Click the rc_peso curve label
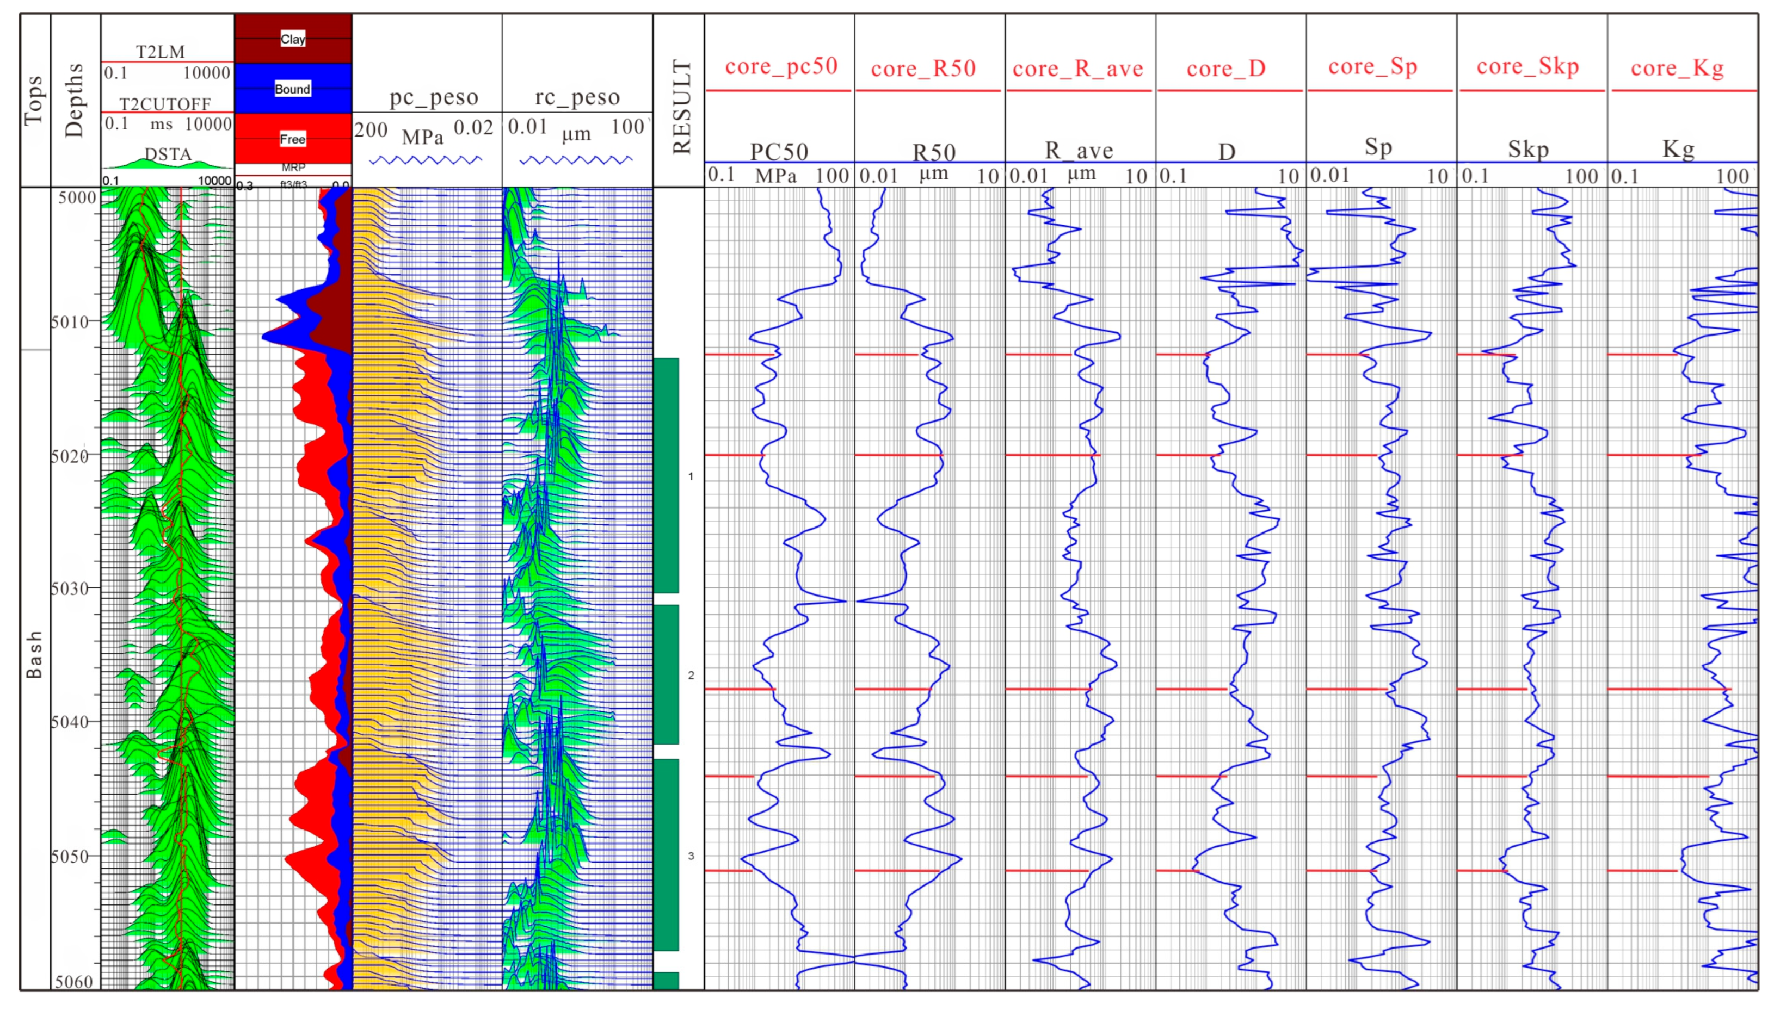The height and width of the screenshot is (1010, 1774). tap(577, 97)
